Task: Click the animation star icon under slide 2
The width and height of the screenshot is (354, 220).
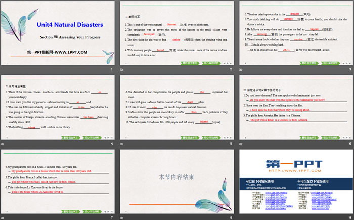Action: pos(122,69)
